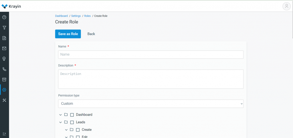Click the Create permission label
The image size is (293, 138).
click(87, 130)
